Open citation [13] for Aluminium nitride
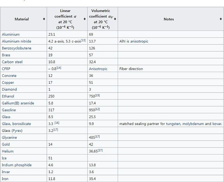 click(83, 40)
